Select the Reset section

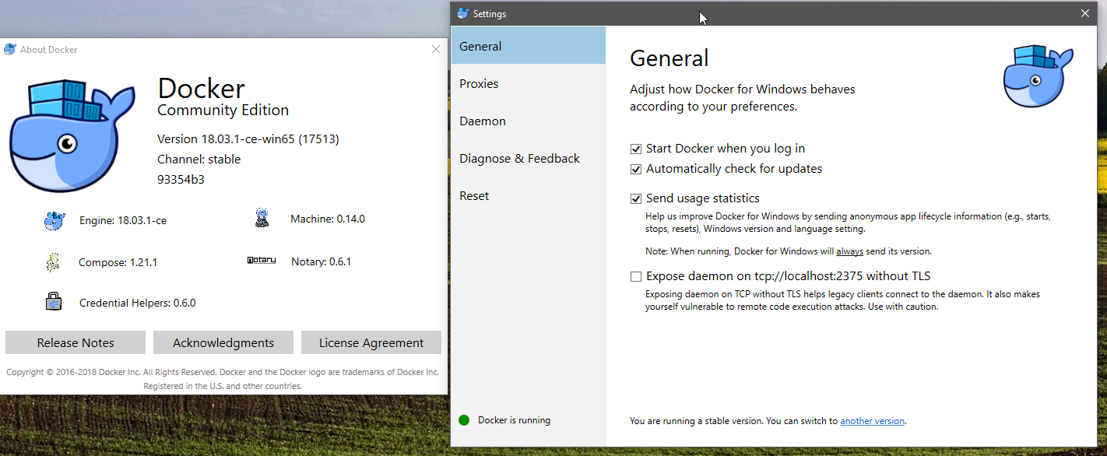coord(474,195)
